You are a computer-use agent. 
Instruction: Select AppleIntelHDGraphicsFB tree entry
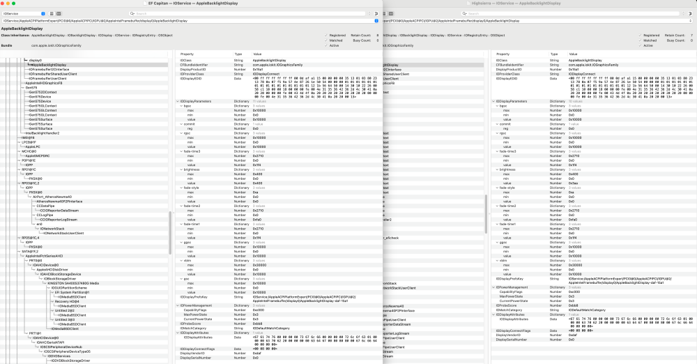[x=43, y=83]
